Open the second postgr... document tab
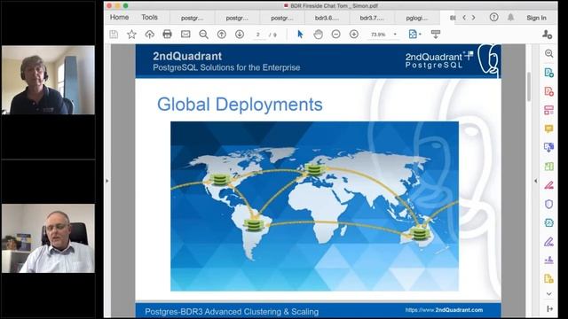This screenshot has width=568, height=319. [237, 18]
